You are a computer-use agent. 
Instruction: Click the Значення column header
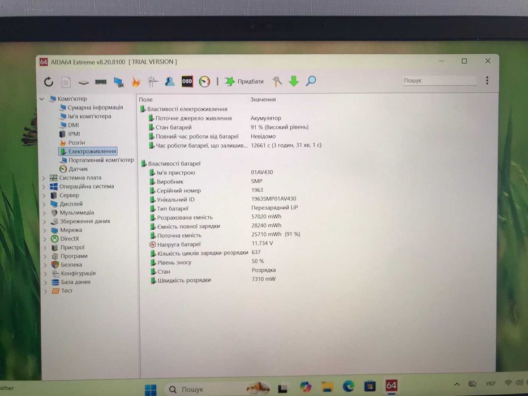point(263,100)
